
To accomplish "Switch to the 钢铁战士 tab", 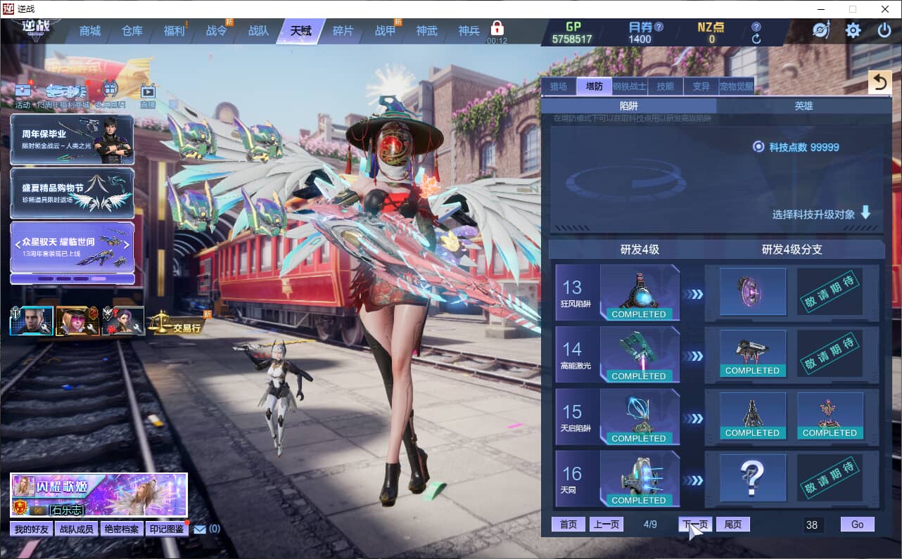I will coord(629,86).
